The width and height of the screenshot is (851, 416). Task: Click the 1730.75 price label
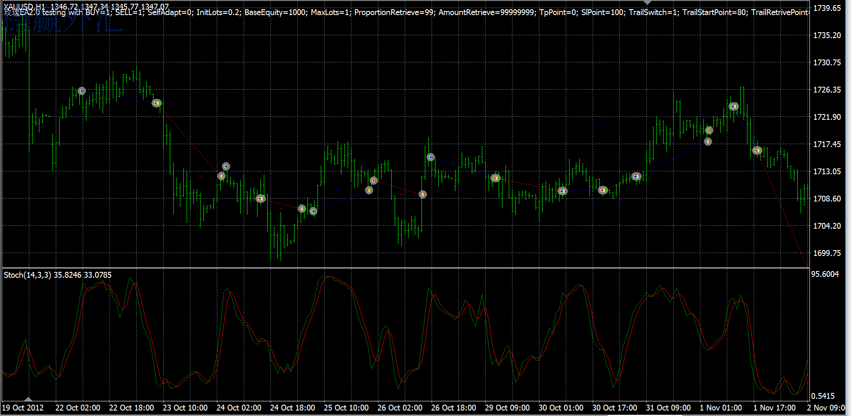(x=827, y=62)
